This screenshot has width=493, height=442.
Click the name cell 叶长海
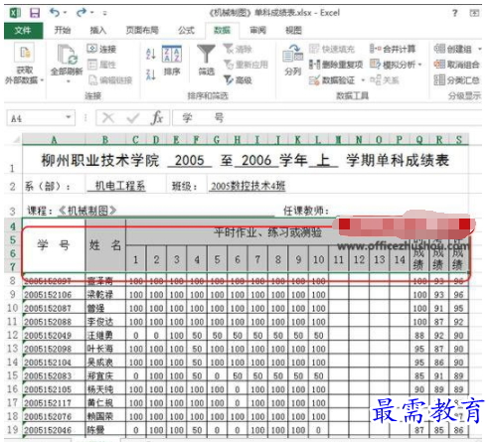105,349
